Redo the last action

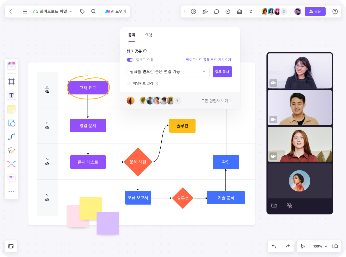coord(288,246)
